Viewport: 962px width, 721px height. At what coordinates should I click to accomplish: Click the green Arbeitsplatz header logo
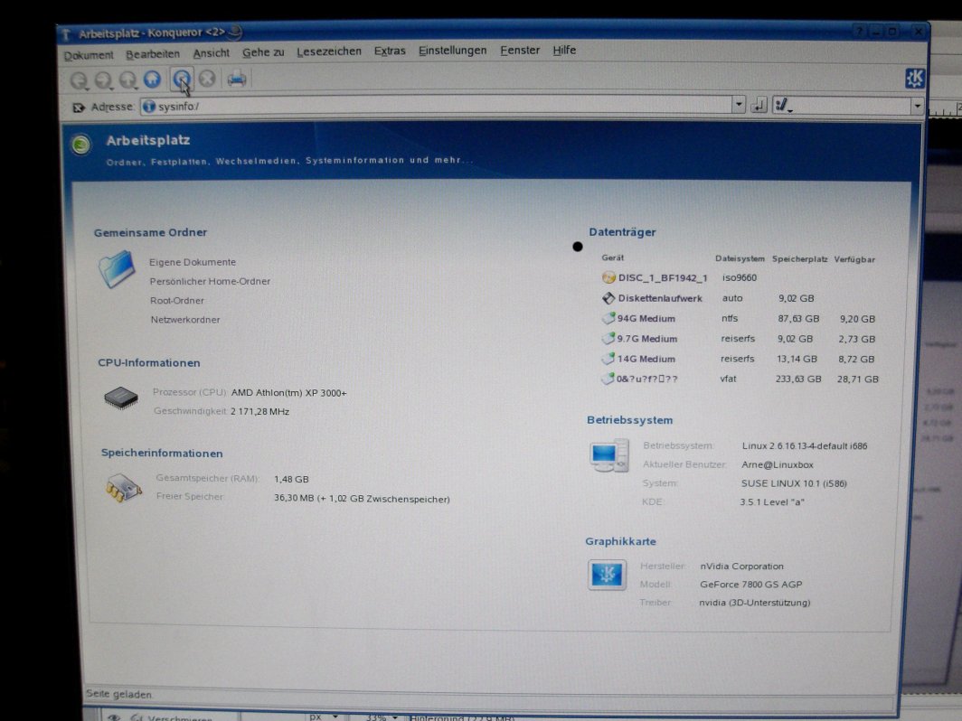(x=81, y=145)
